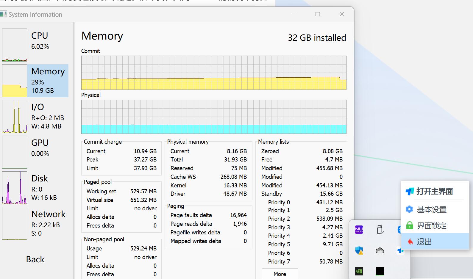This screenshot has height=279, width=473.
Task: Click Physical memory Reserved 75 MB
Action: point(239,168)
